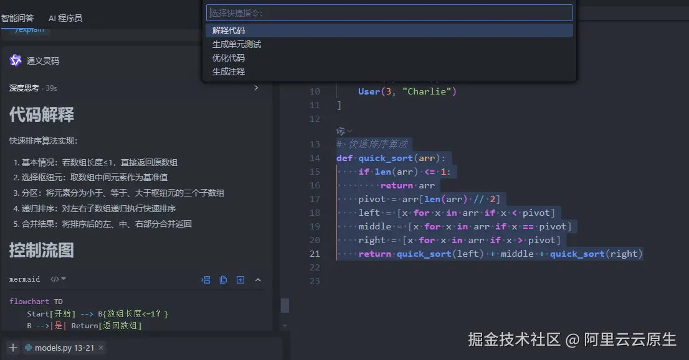Click the 控制流图 heading

click(x=42, y=250)
